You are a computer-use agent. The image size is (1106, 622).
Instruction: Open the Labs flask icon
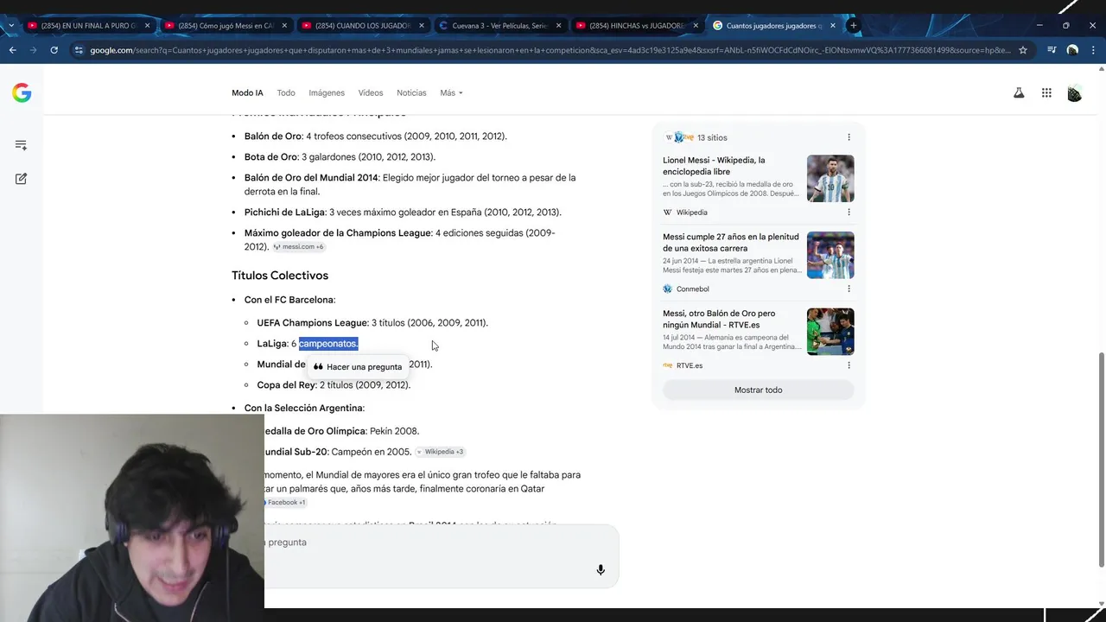point(1019,93)
